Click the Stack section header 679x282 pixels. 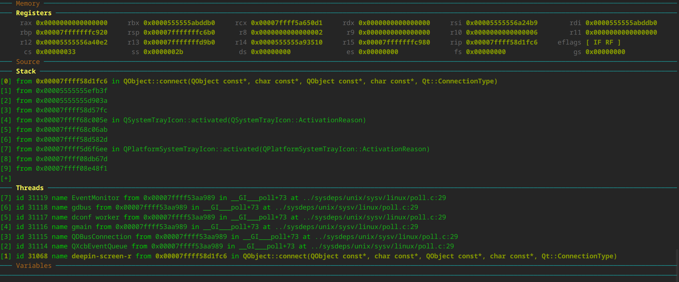26,71
